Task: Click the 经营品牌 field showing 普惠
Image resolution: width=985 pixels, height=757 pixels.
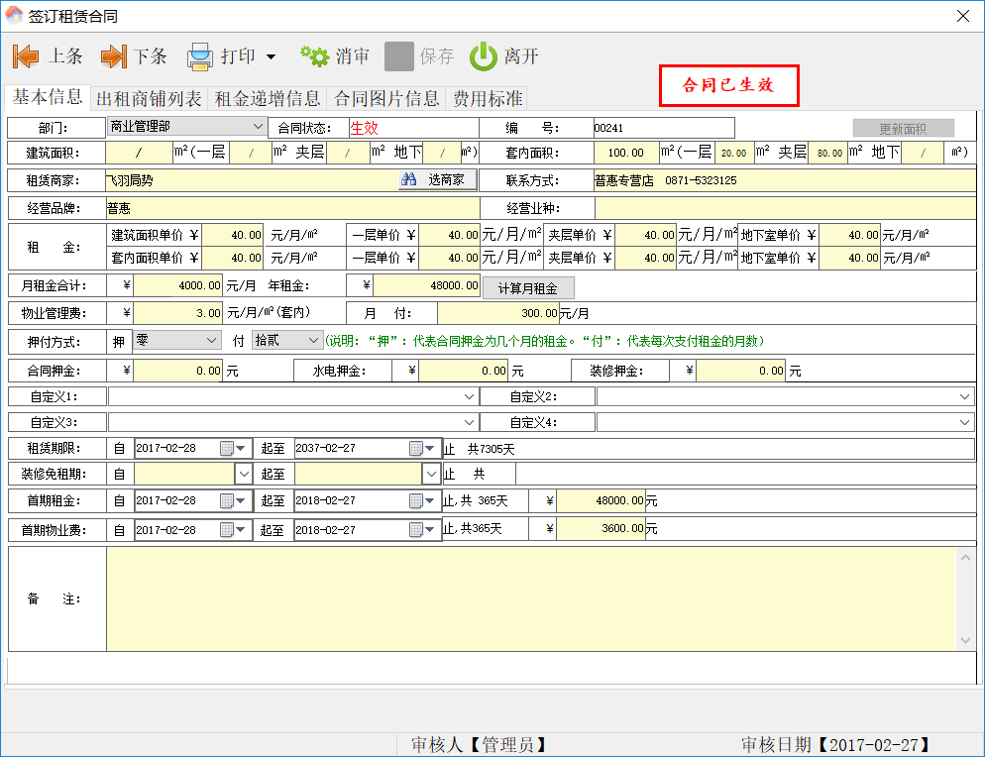Action: 292,208
